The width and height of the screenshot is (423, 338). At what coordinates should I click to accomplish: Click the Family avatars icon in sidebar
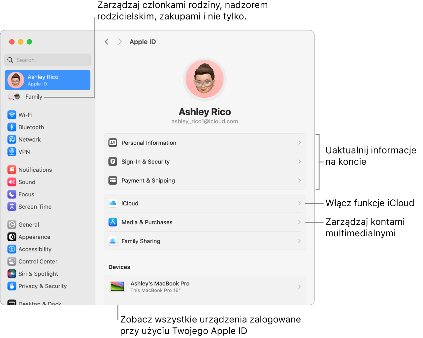point(15,97)
